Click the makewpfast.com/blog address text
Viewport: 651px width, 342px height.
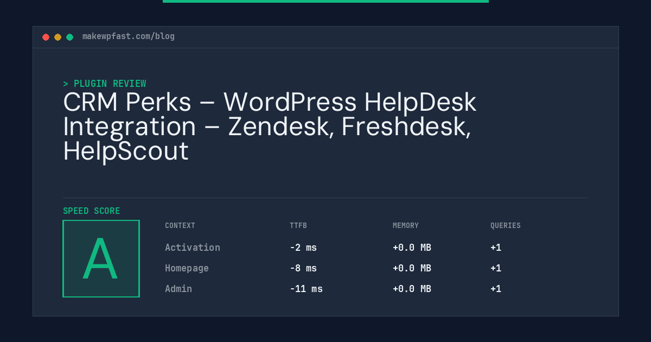tap(129, 36)
